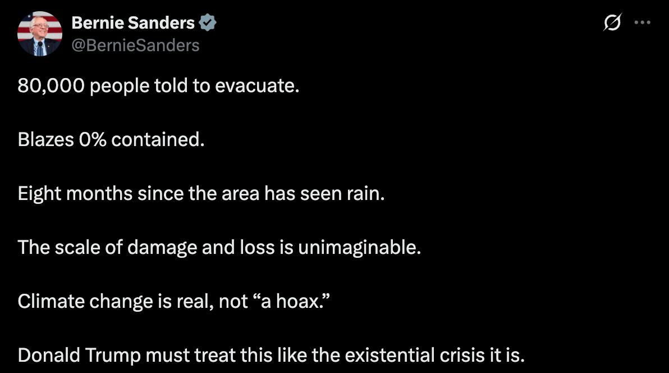Open the three-dot More options menu
Screen dimensions: 669x373
[642, 23]
